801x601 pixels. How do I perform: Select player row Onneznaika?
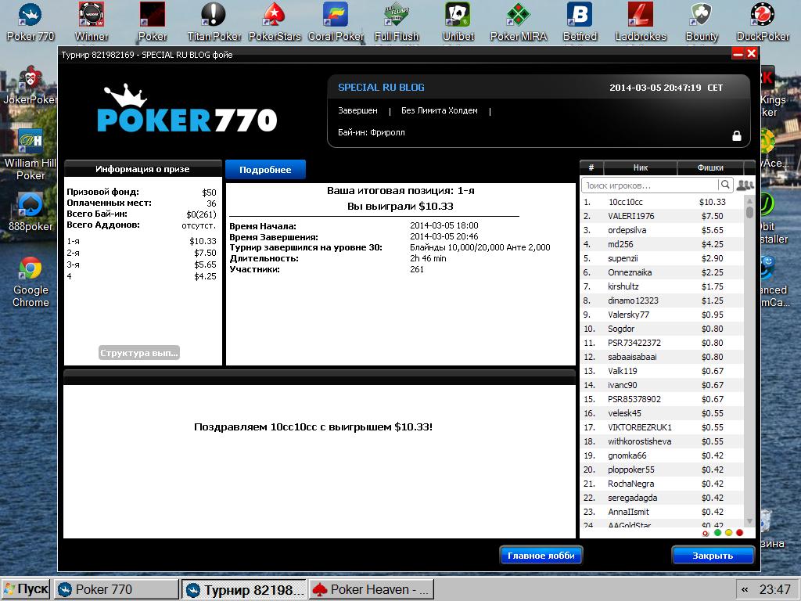[x=663, y=272]
